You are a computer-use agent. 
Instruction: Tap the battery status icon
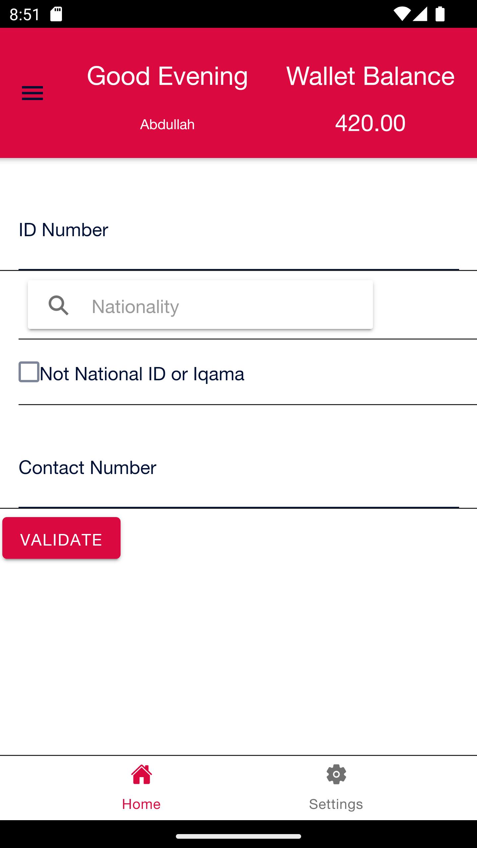[440, 14]
